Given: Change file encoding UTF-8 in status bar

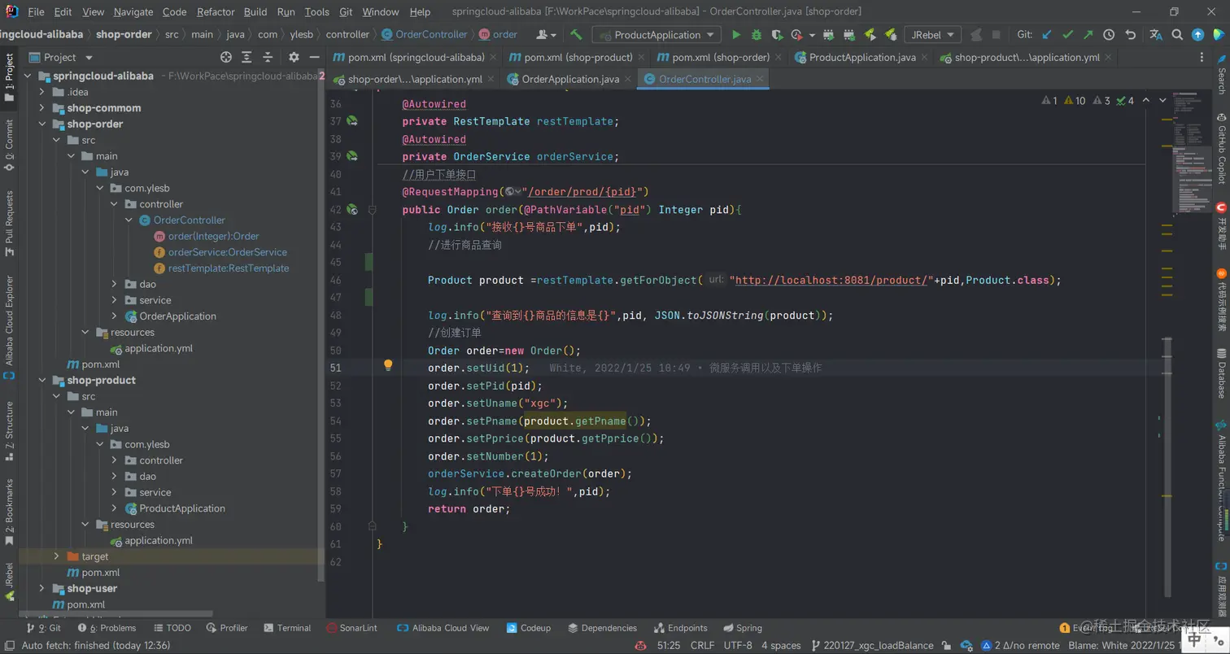Looking at the screenshot, I should pos(738,645).
